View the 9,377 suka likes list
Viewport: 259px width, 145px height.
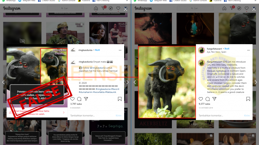(x=204, y=104)
